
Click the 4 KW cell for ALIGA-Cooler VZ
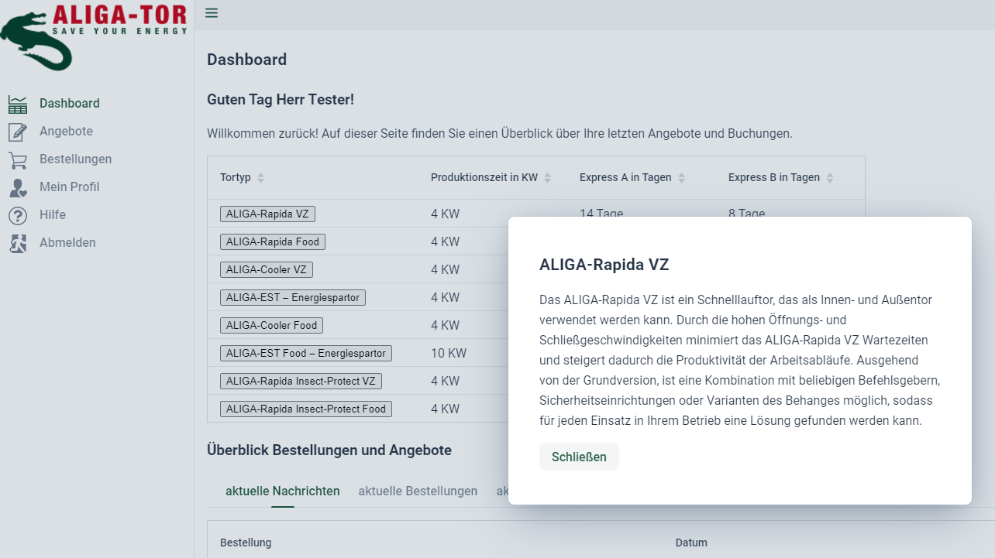pos(446,270)
